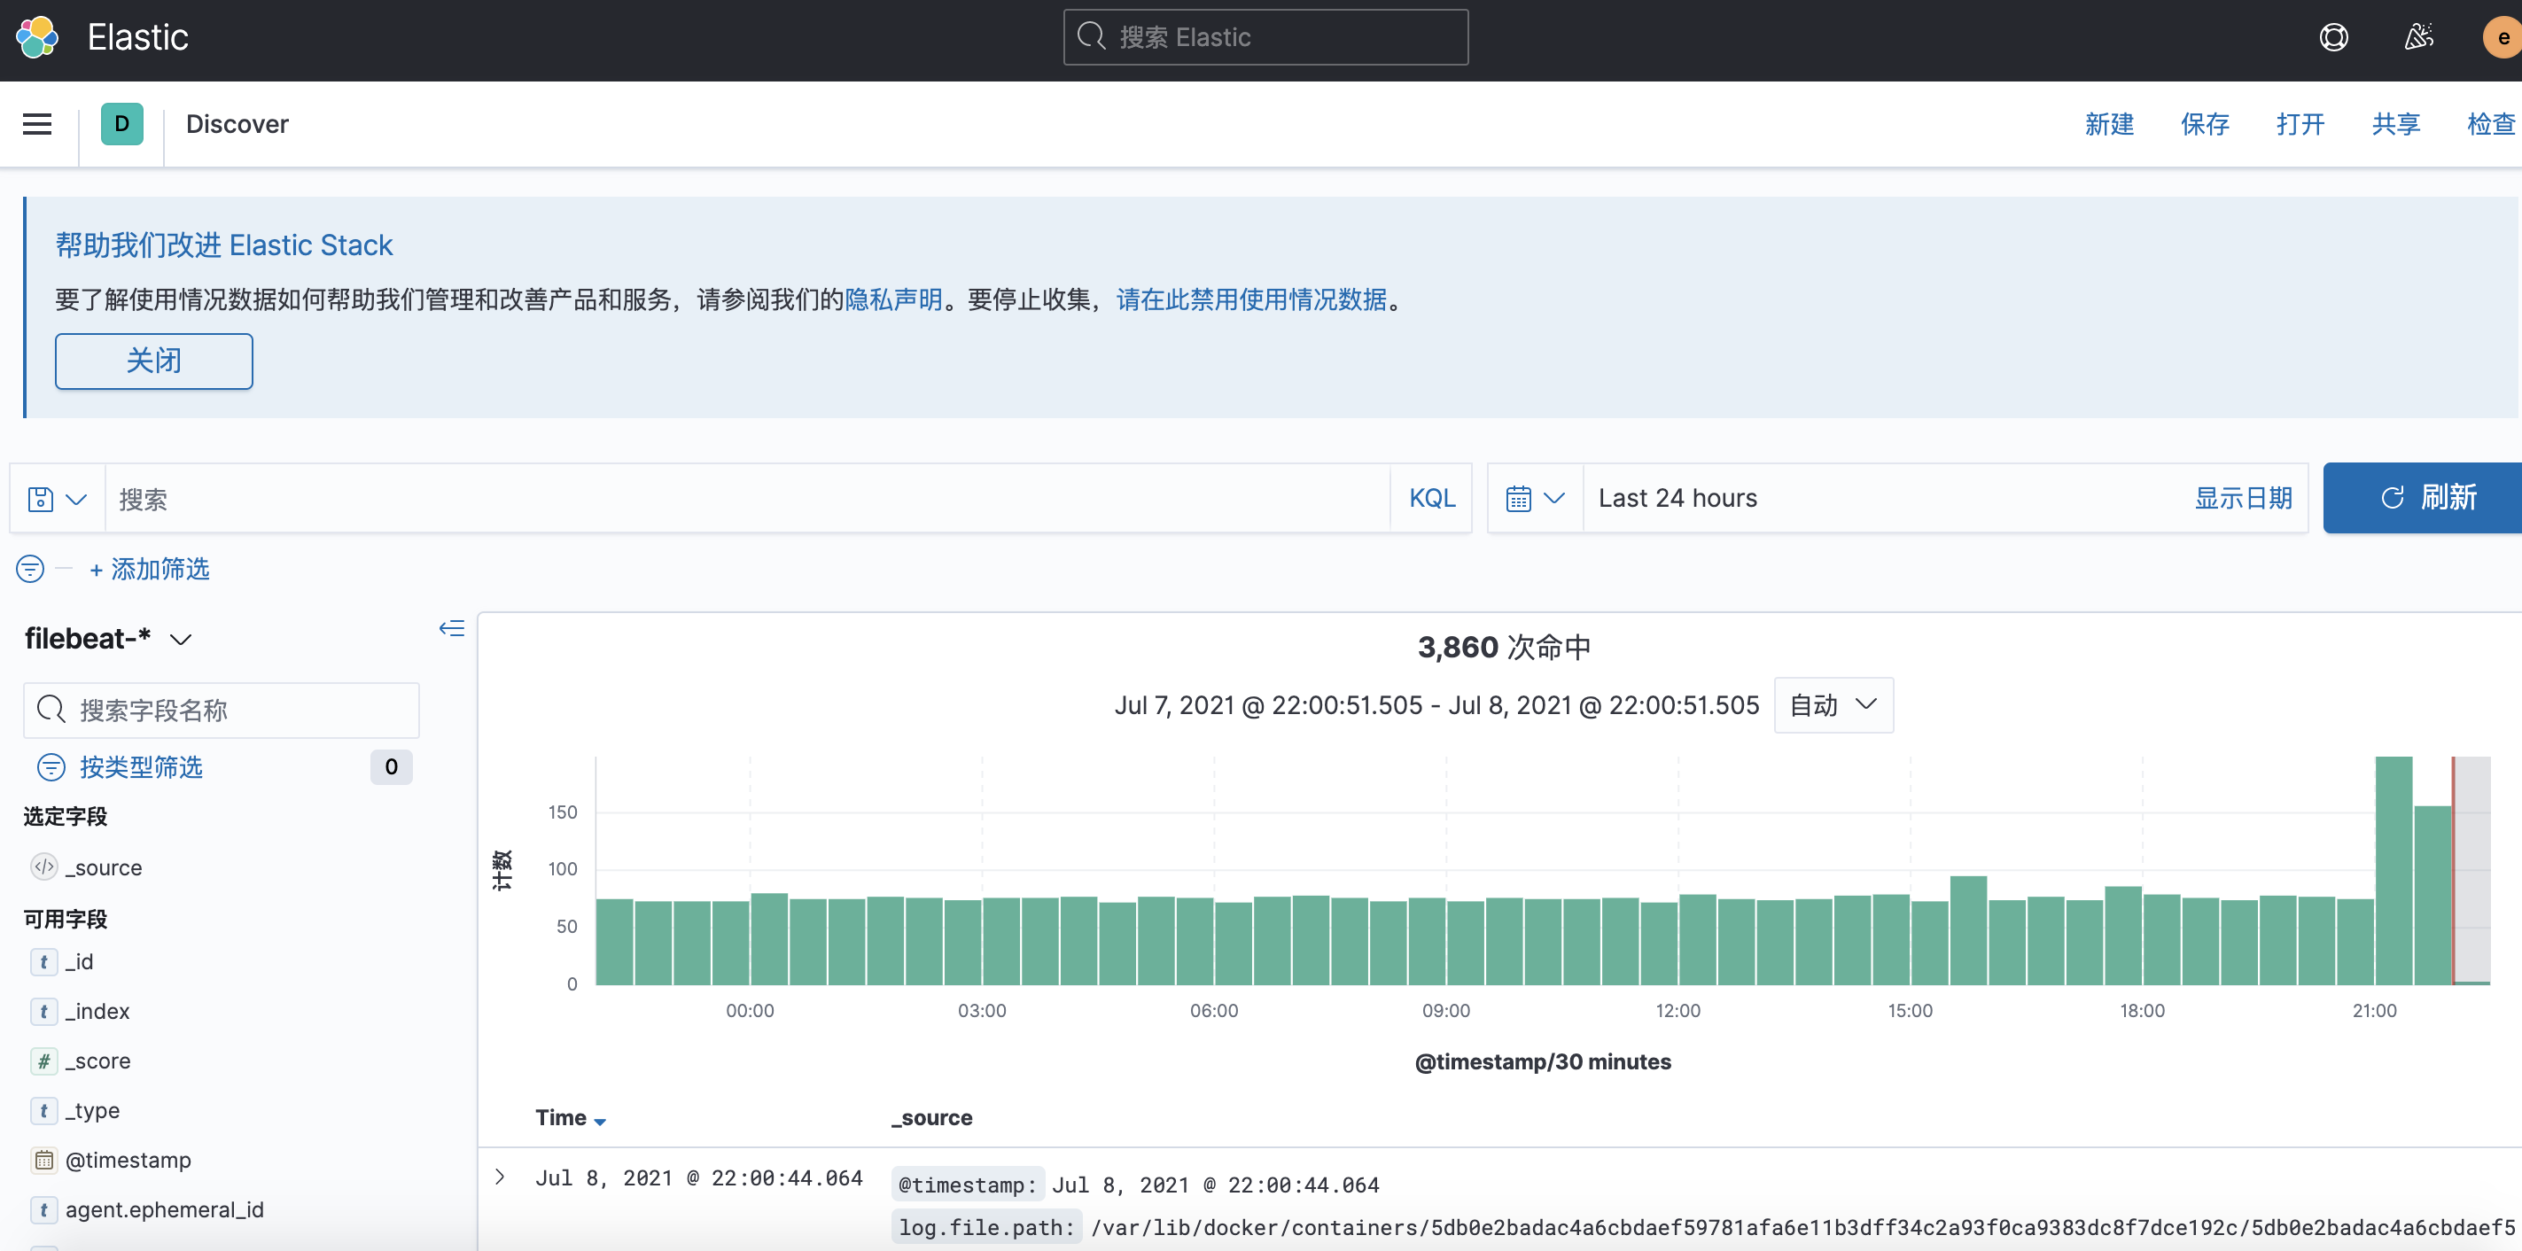Open the newsfeed celebration icon
2522x1251 pixels.
tap(2418, 37)
